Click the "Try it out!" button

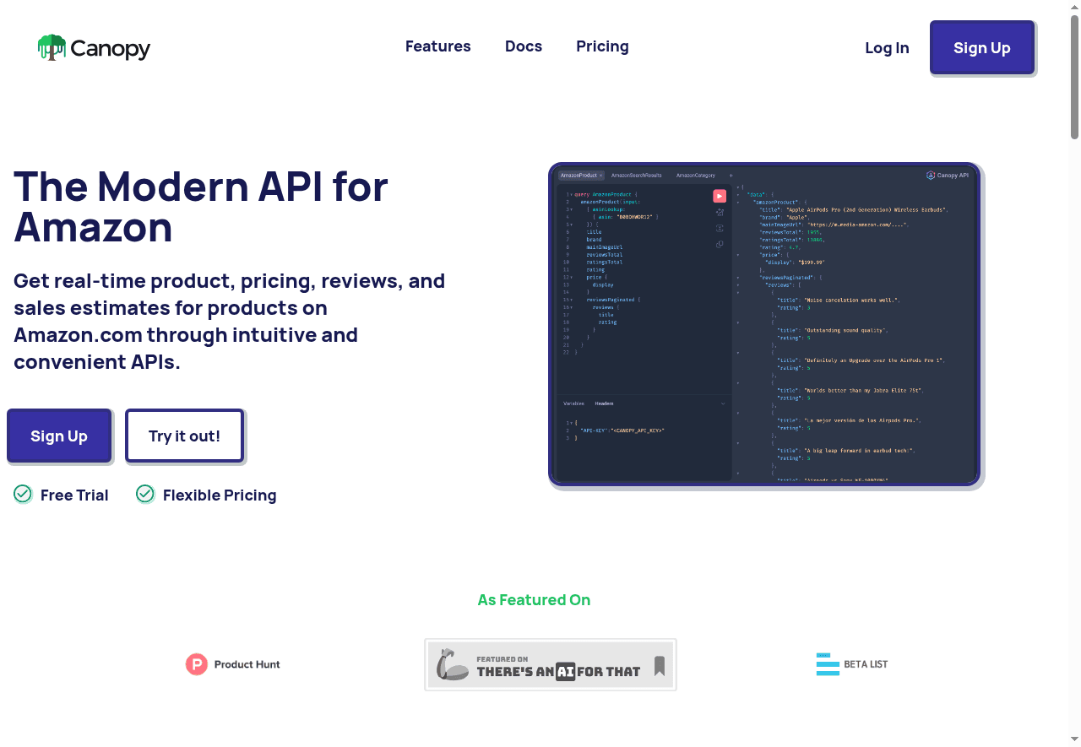point(184,436)
